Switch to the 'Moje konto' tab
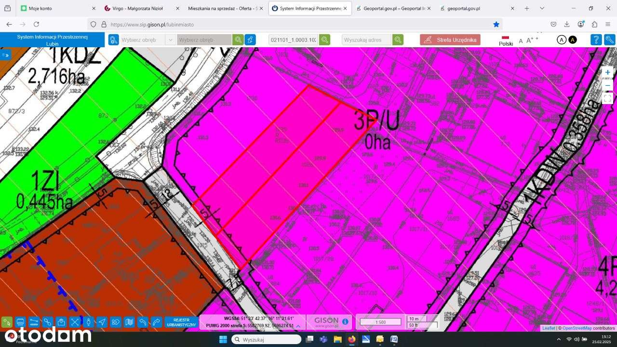The image size is (617, 347). pos(59,8)
